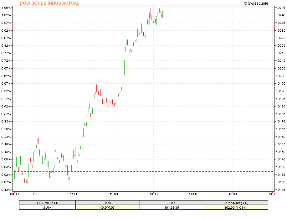
Task: Click the 10245 right axis label
Action: [x=281, y=8]
